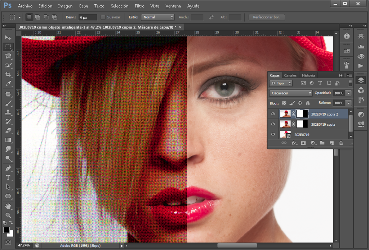Open the Filtro menu
The width and height of the screenshot is (369, 250).
coord(139,6)
